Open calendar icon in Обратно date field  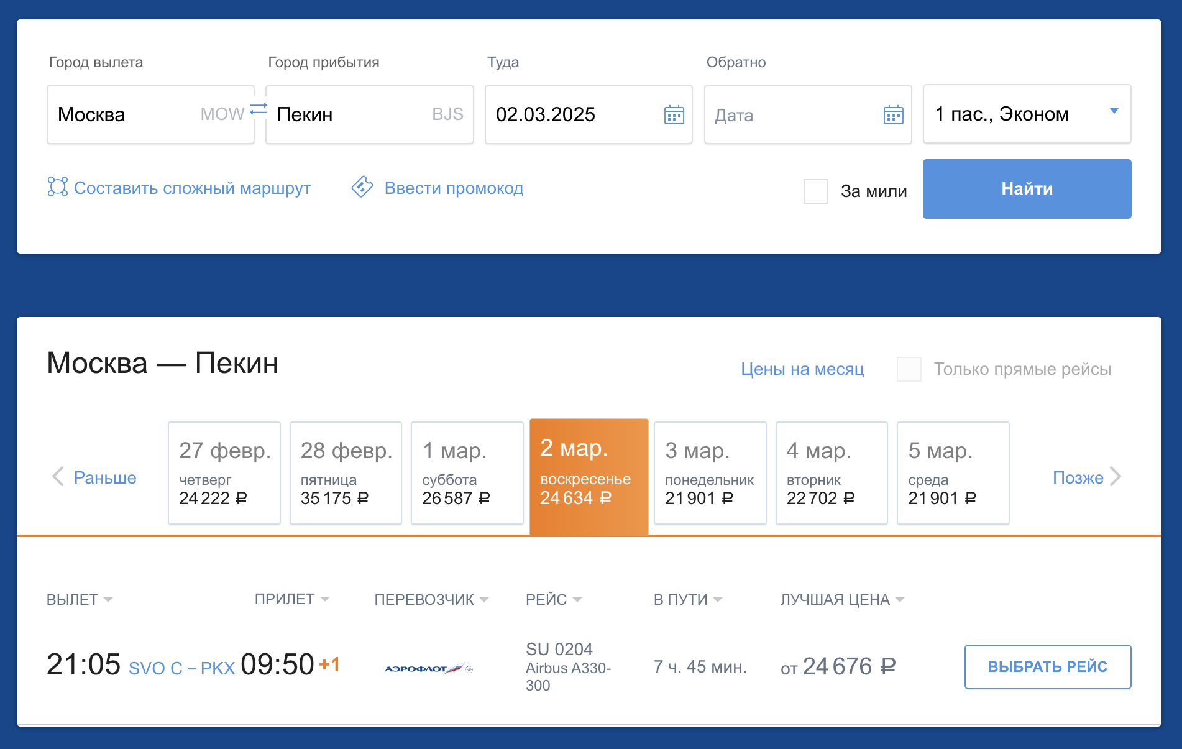(893, 115)
